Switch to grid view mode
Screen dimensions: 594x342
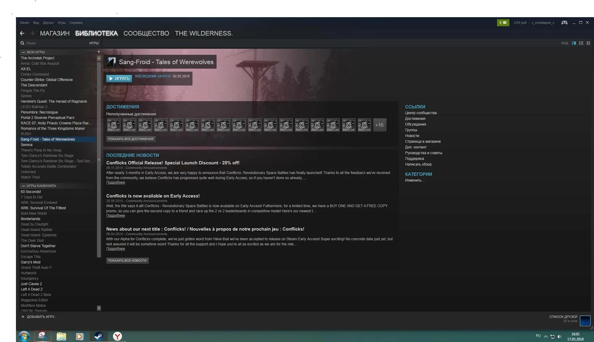tap(588, 43)
